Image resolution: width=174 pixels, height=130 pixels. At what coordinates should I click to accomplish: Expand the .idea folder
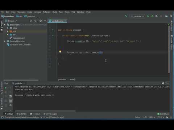8,28
